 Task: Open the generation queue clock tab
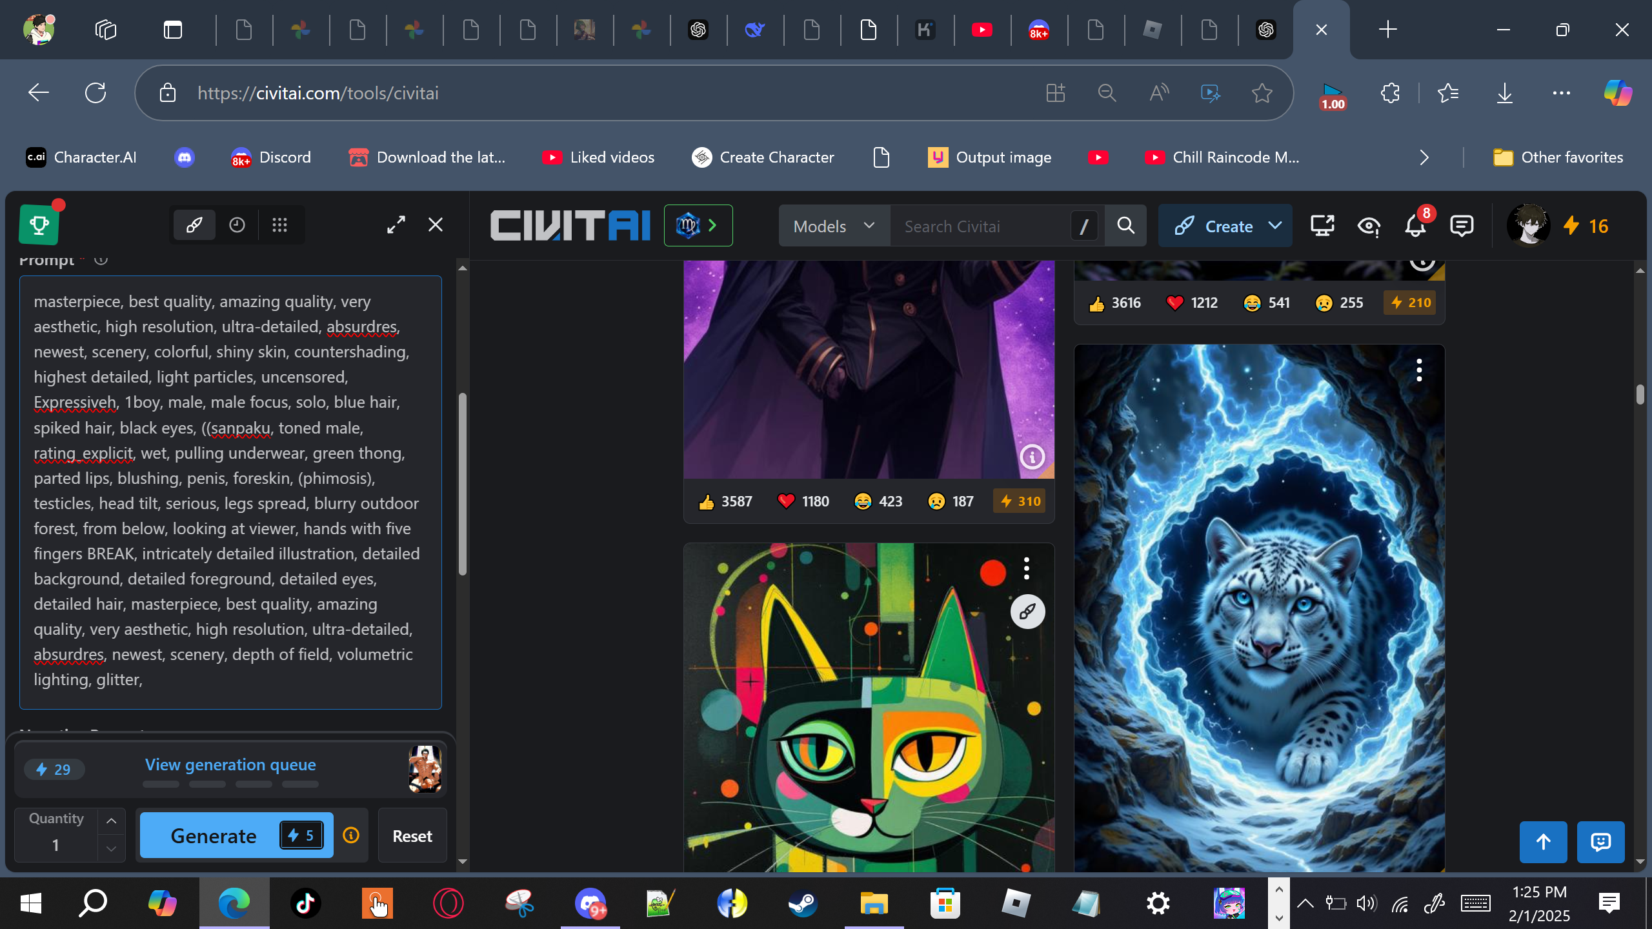[x=237, y=225]
